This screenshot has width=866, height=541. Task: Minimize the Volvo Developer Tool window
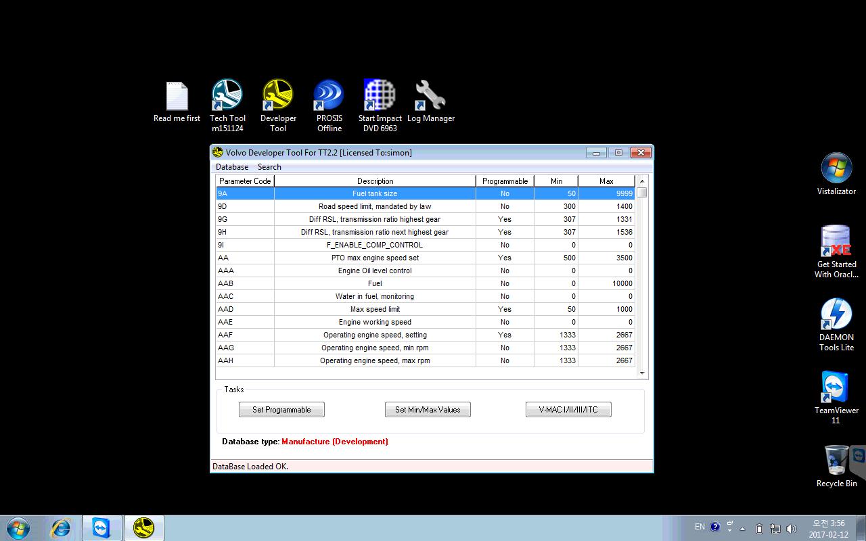coord(596,153)
